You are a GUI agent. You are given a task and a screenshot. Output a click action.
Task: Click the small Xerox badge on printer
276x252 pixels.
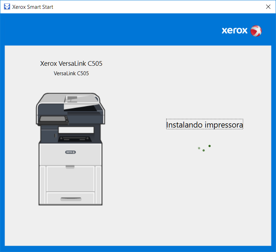tap(70, 153)
